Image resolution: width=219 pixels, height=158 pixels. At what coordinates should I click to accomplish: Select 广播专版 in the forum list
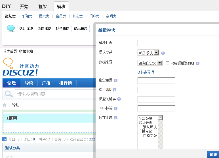(x=150, y=135)
